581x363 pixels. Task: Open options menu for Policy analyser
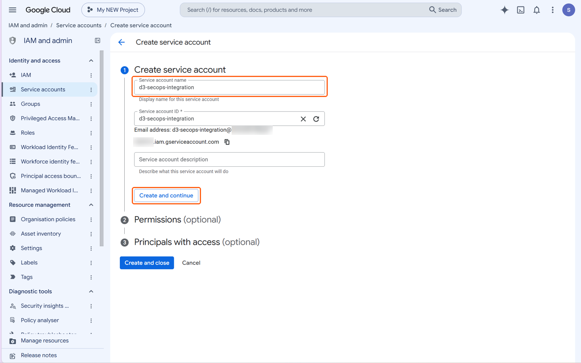coord(91,320)
